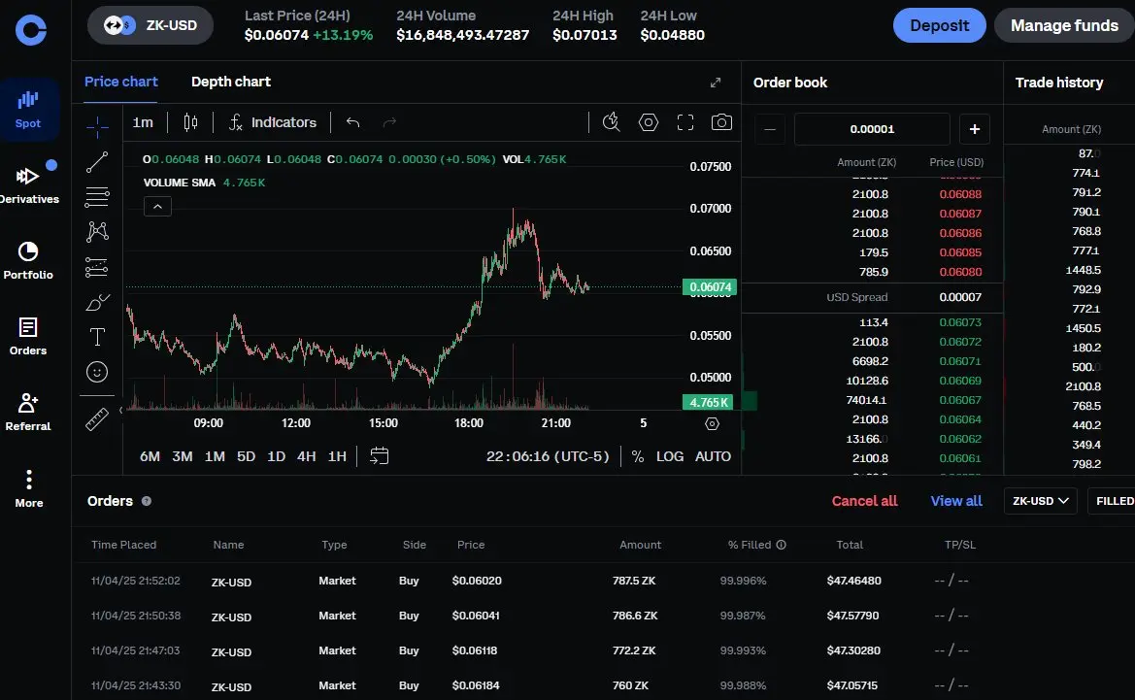Switch to the Depth chart tab
The width and height of the screenshot is (1135, 700).
[x=231, y=82]
